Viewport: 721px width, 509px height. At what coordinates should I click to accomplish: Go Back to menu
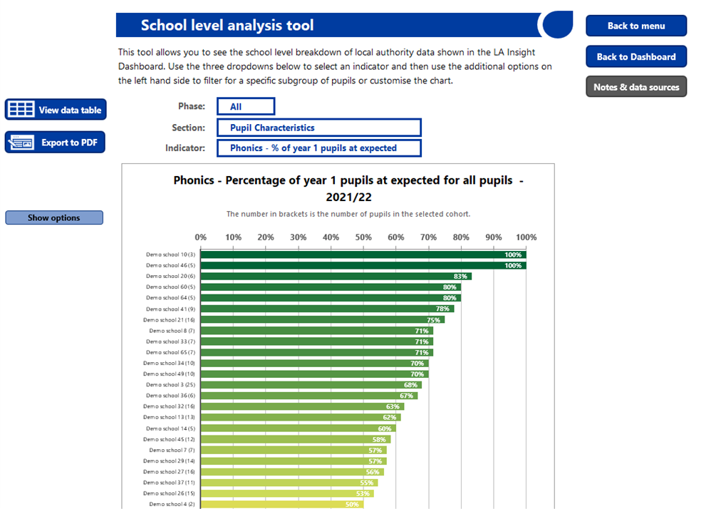636,26
